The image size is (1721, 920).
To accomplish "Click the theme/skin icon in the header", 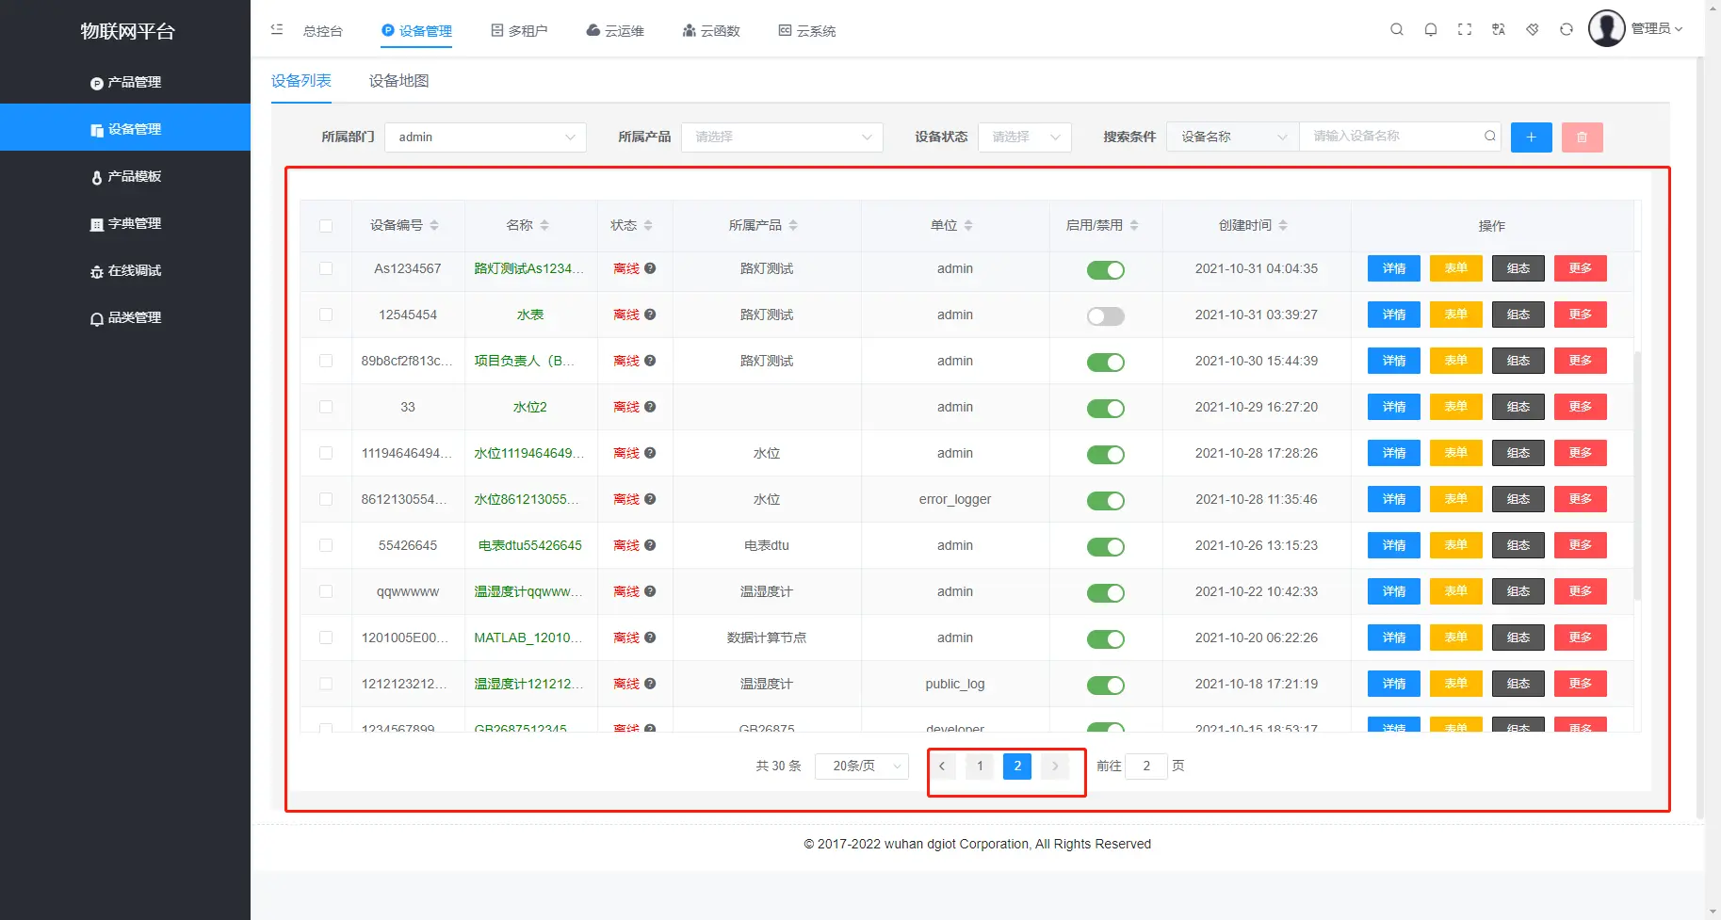I will click(1532, 29).
